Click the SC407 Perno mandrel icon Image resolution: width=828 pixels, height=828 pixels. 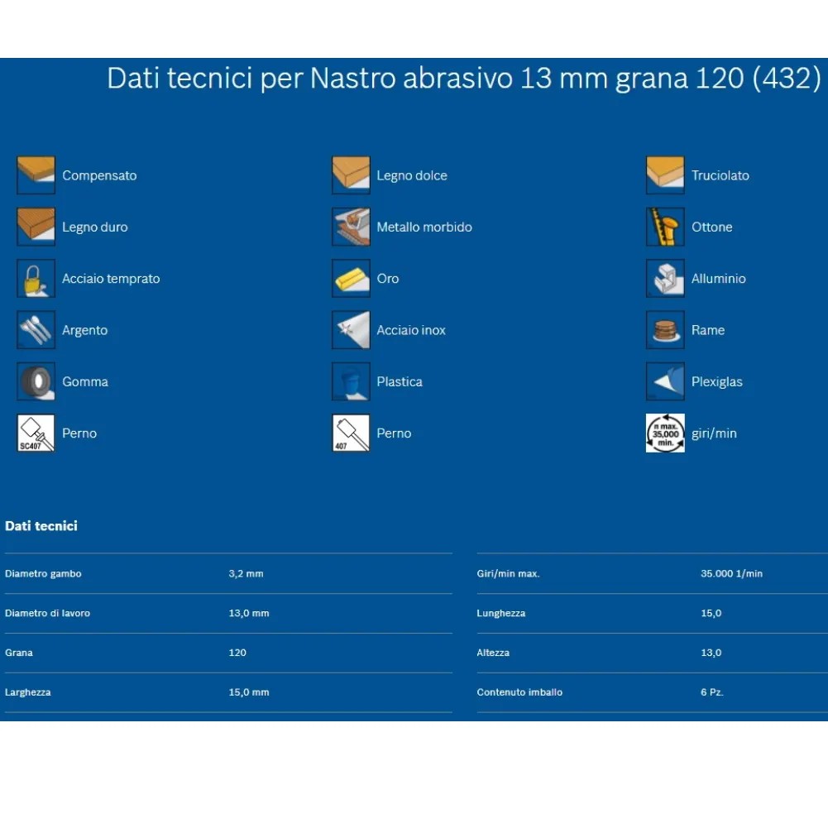tap(36, 433)
